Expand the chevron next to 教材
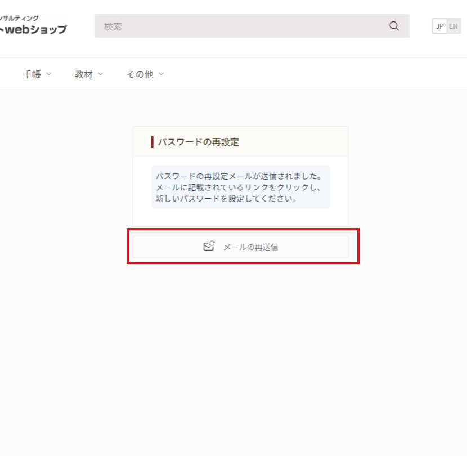The image size is (467, 456). click(100, 74)
